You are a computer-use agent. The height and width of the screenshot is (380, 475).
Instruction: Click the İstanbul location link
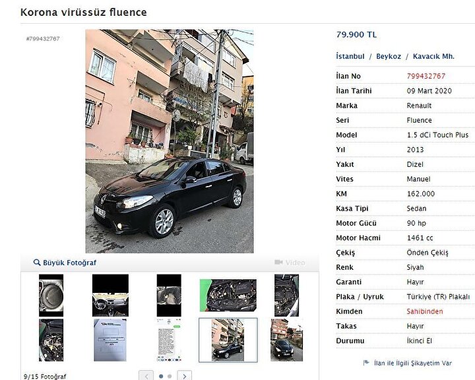pyautogui.click(x=350, y=56)
